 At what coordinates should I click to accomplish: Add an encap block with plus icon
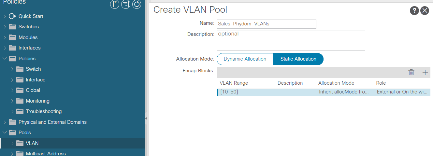click(x=425, y=72)
